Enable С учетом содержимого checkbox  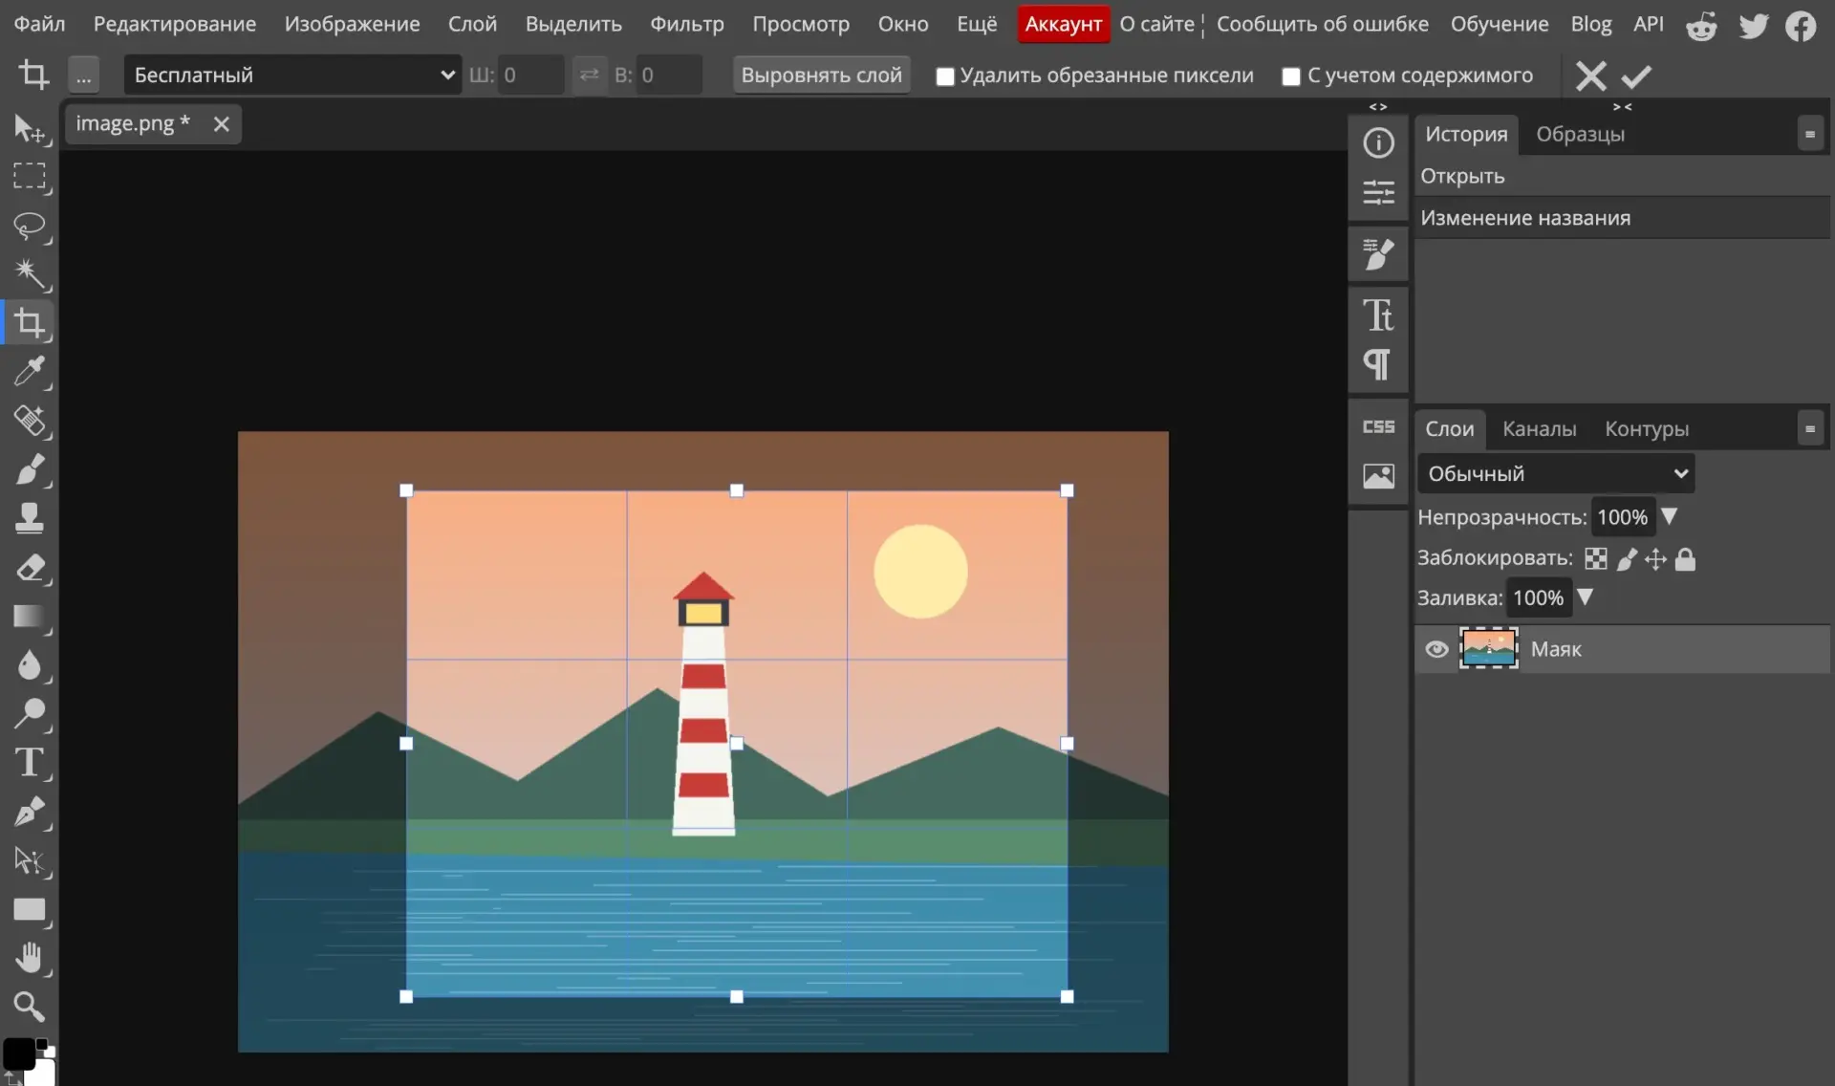1291,76
